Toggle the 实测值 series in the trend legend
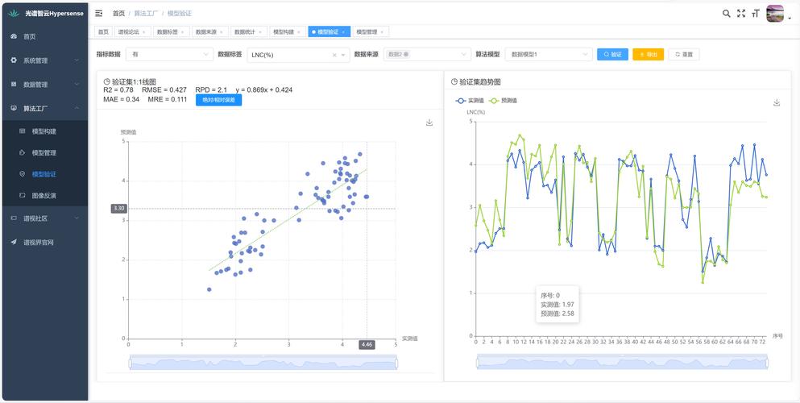 (x=470, y=101)
